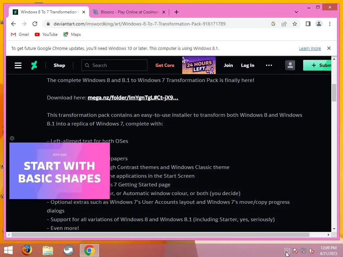Screen dimensions: 343x257
Task: Open the Maps bookmark
Action: tap(72, 34)
